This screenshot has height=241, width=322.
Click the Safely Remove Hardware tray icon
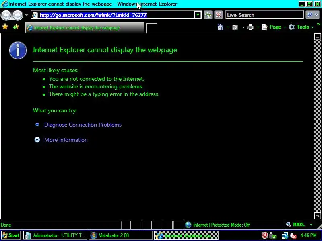[273, 235]
